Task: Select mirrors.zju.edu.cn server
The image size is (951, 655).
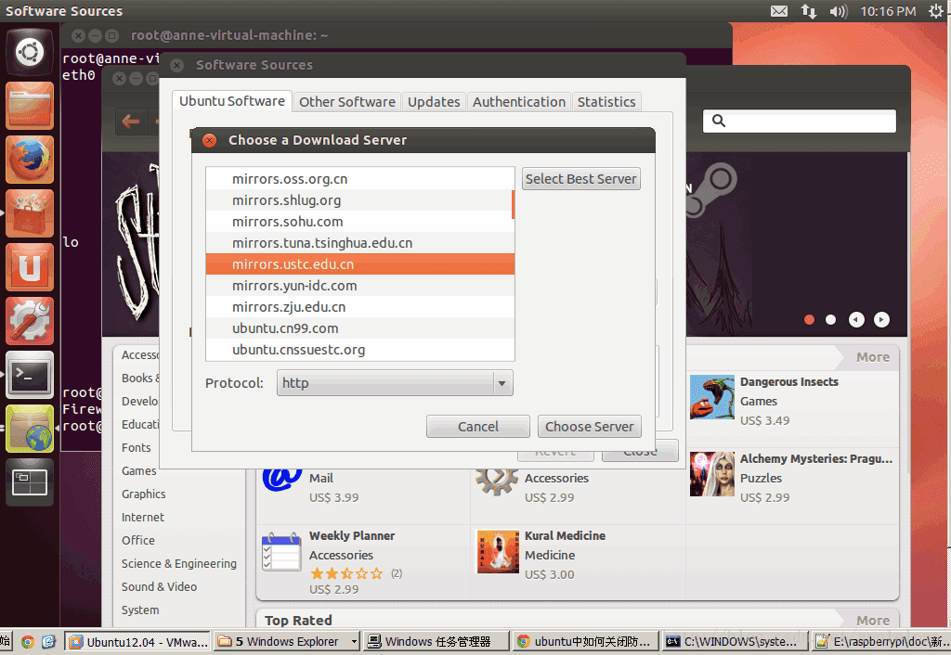Action: point(360,307)
